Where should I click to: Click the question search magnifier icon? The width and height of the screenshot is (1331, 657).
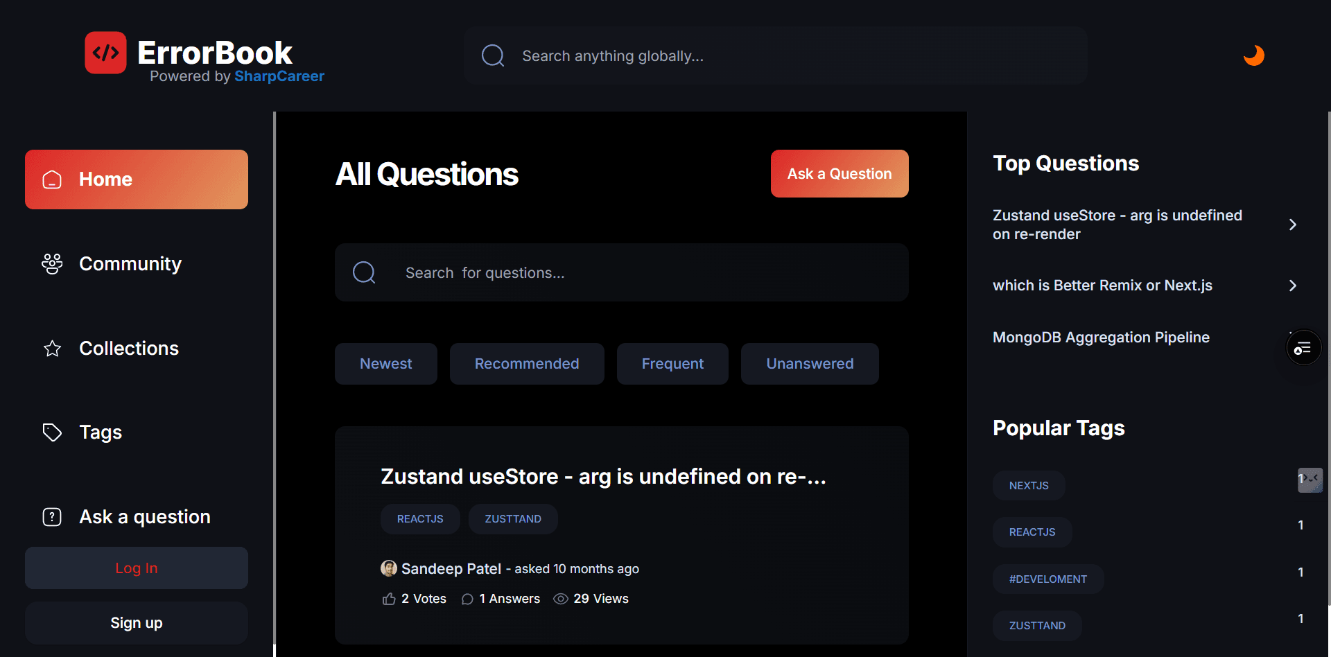364,272
